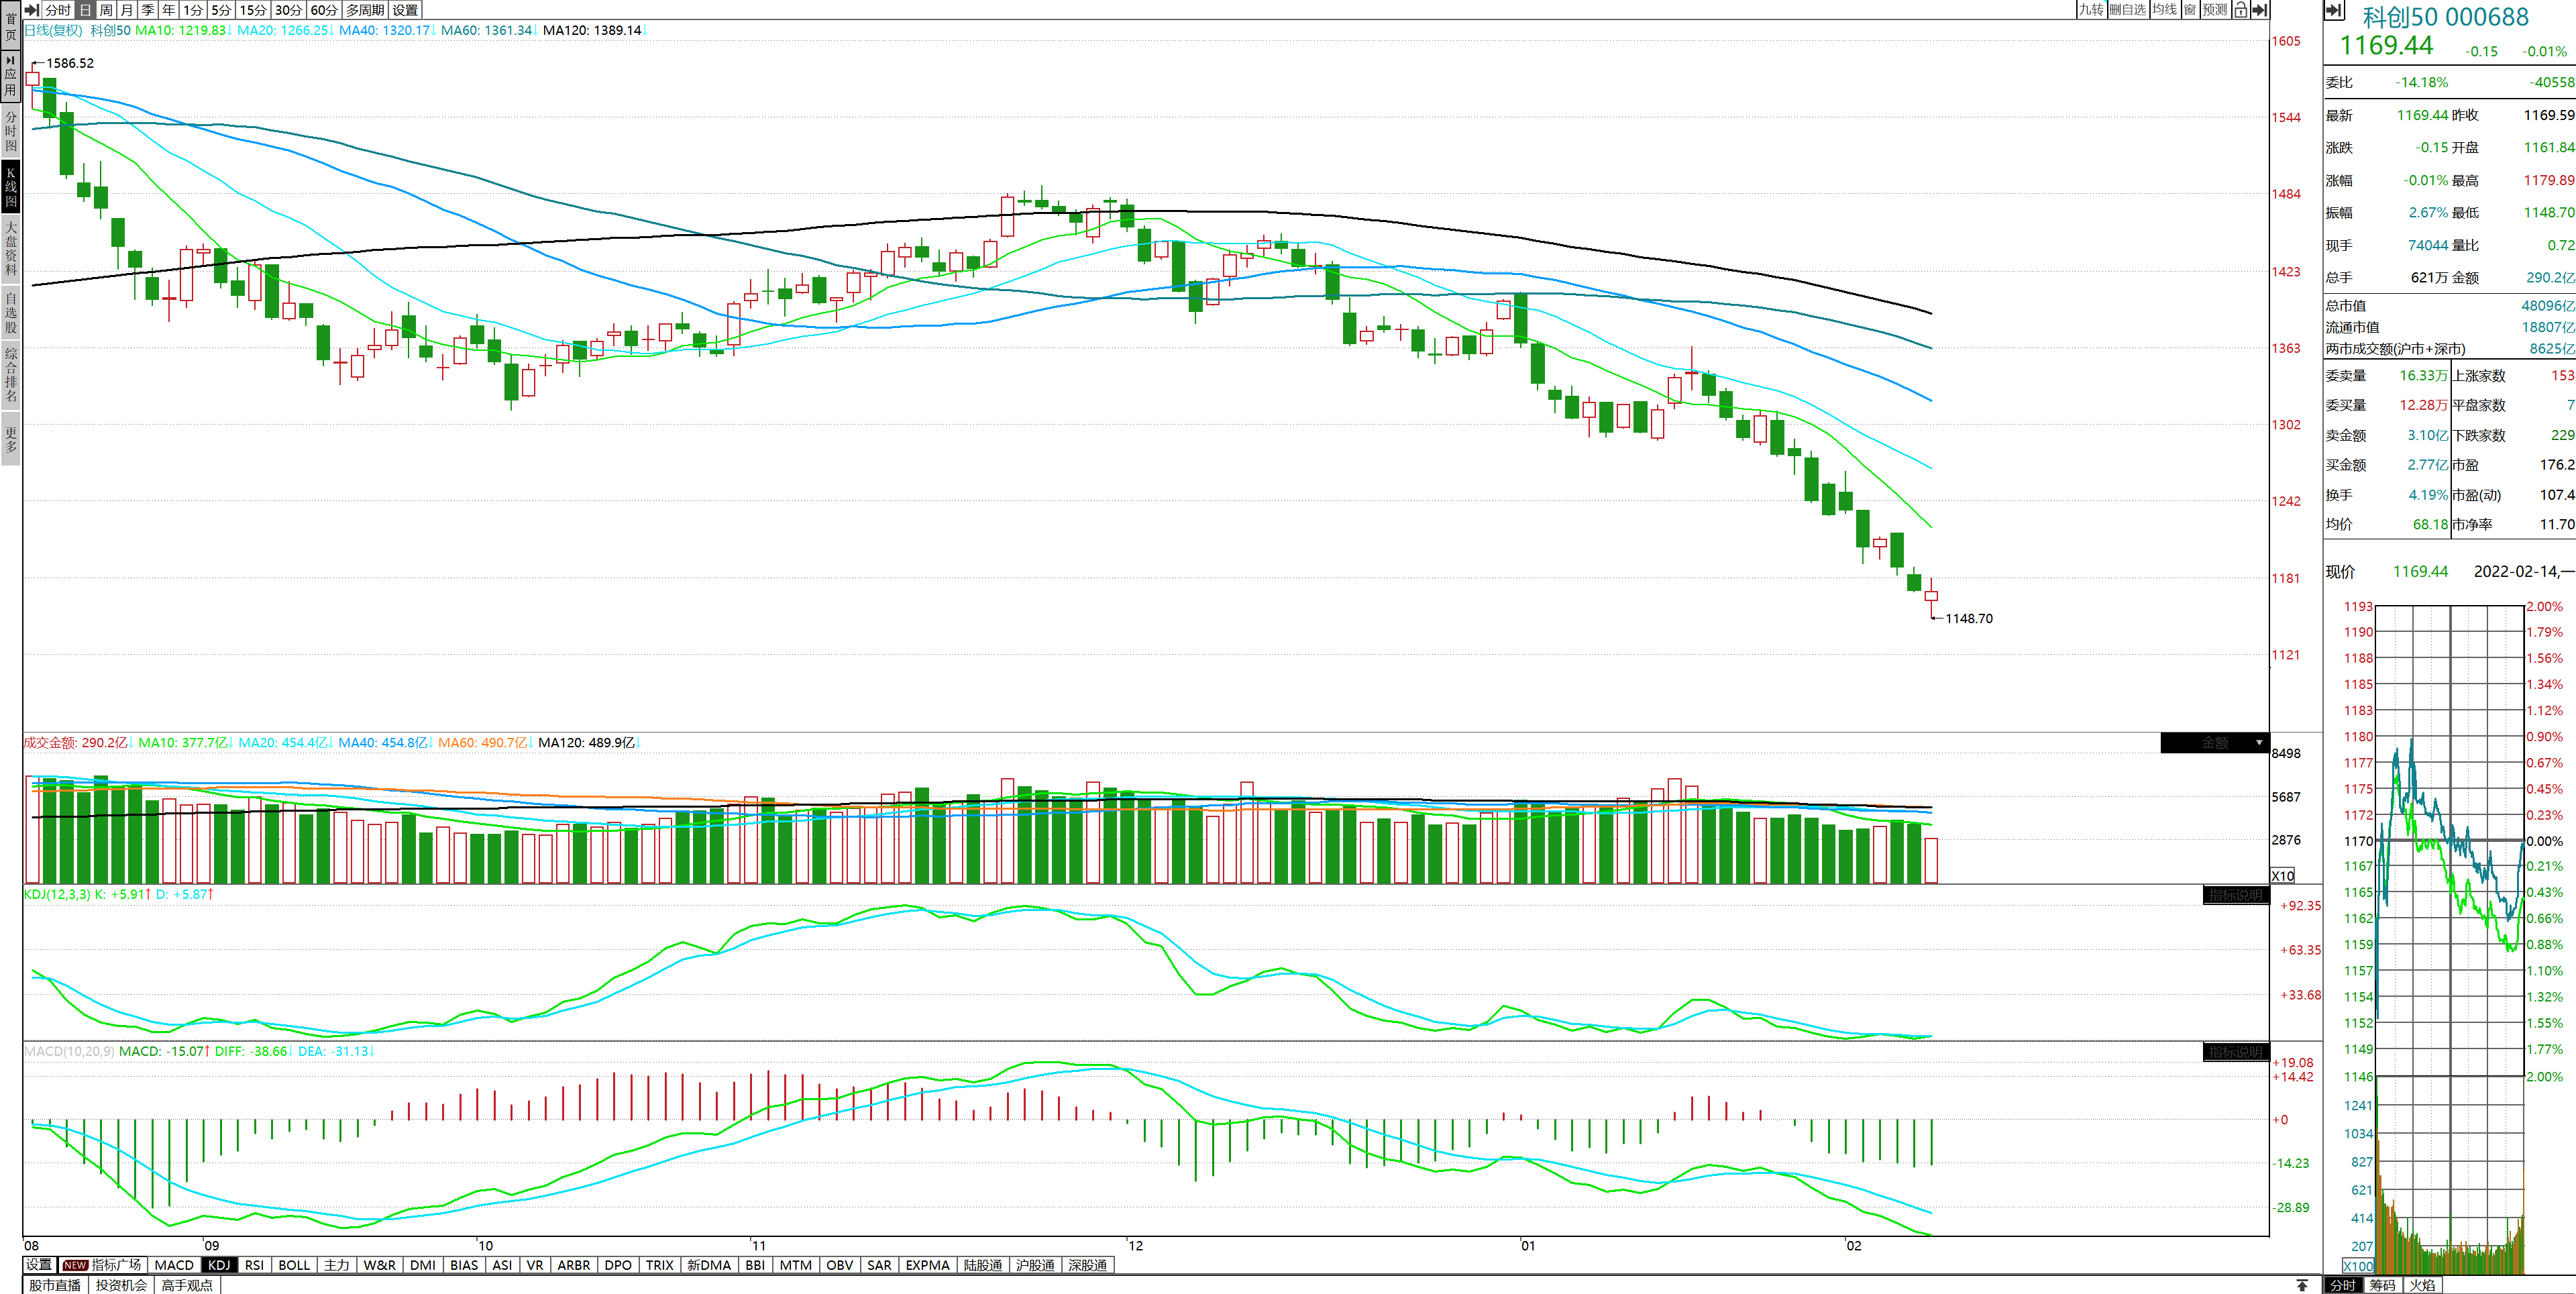
Task: Click the arrow icon above quote panel
Action: pos(2334,10)
